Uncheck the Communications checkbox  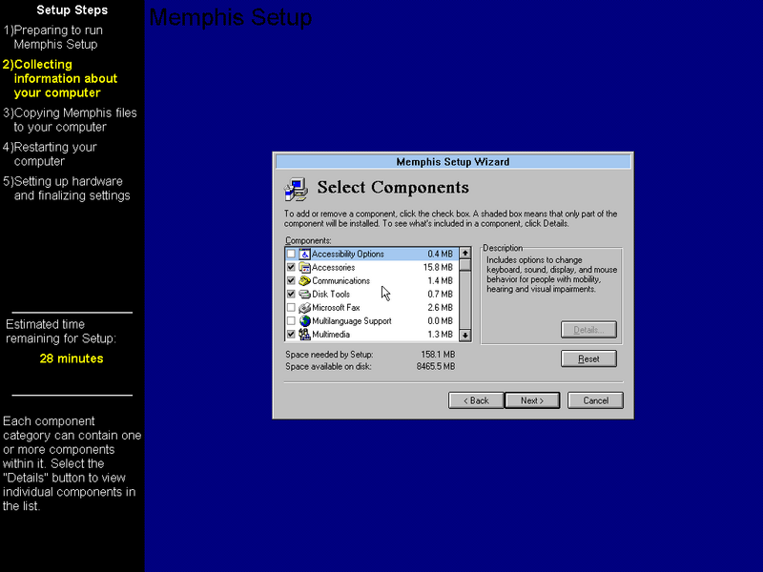291,280
